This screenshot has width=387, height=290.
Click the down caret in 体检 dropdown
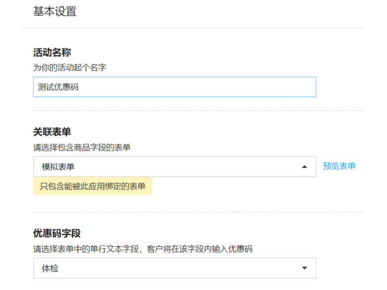(x=305, y=268)
